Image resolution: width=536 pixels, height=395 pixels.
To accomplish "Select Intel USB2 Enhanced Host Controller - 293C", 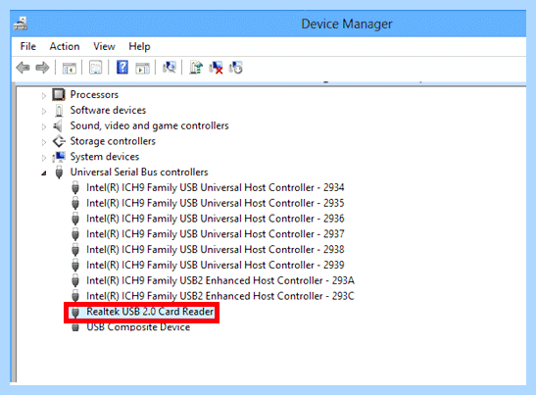I will (220, 296).
